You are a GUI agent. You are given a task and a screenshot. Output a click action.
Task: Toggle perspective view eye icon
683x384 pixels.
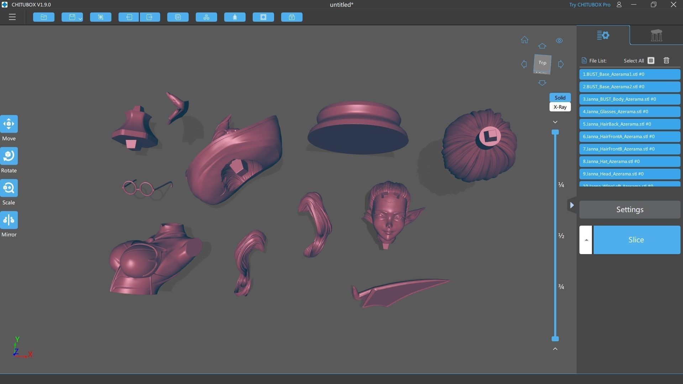559,41
